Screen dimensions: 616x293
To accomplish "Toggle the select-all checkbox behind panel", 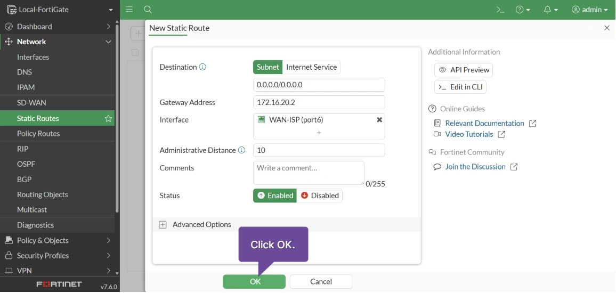I will 135,53.
